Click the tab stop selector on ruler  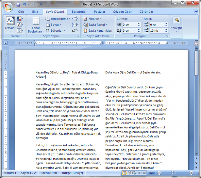[x=6, y=43]
